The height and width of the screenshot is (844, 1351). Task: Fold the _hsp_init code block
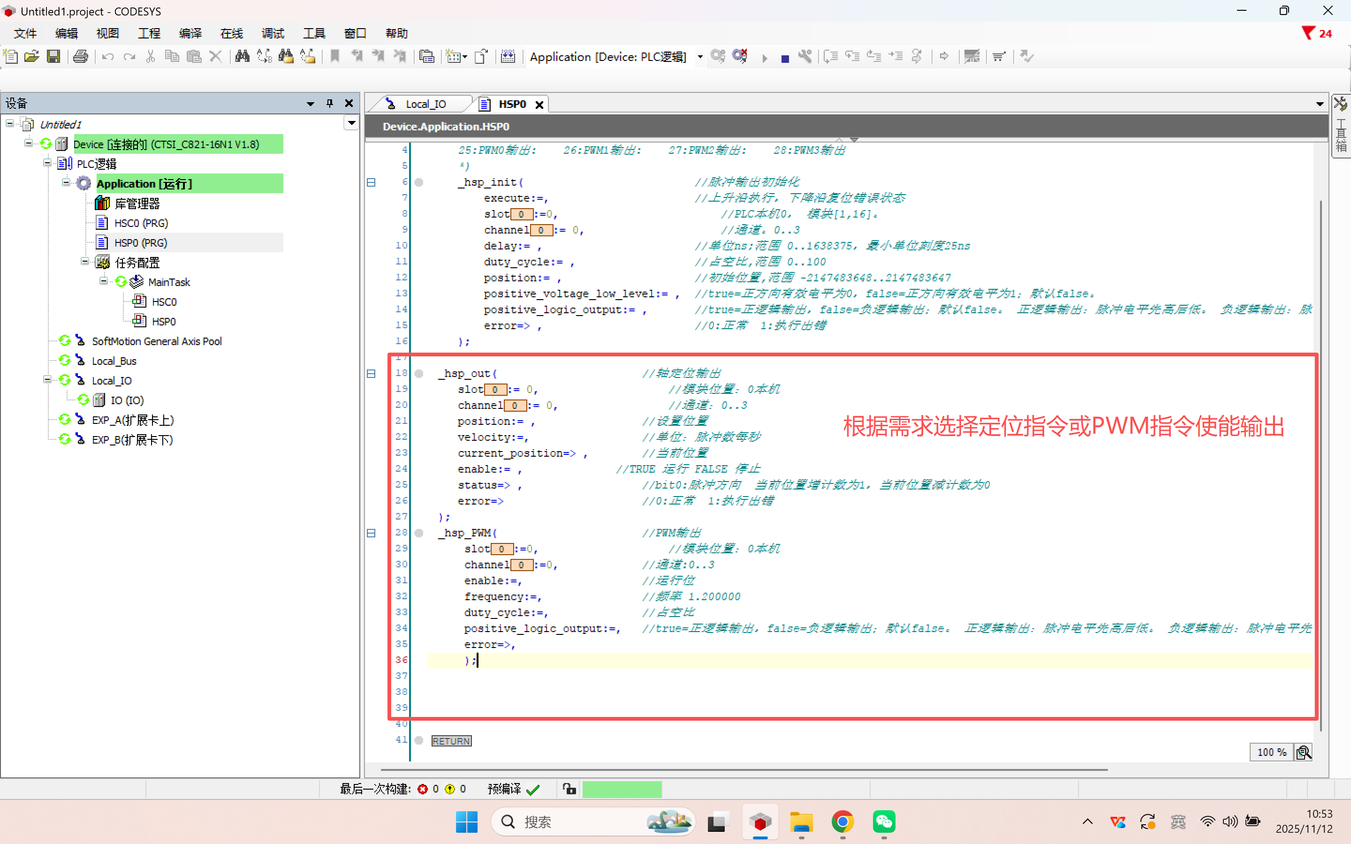coord(371,182)
